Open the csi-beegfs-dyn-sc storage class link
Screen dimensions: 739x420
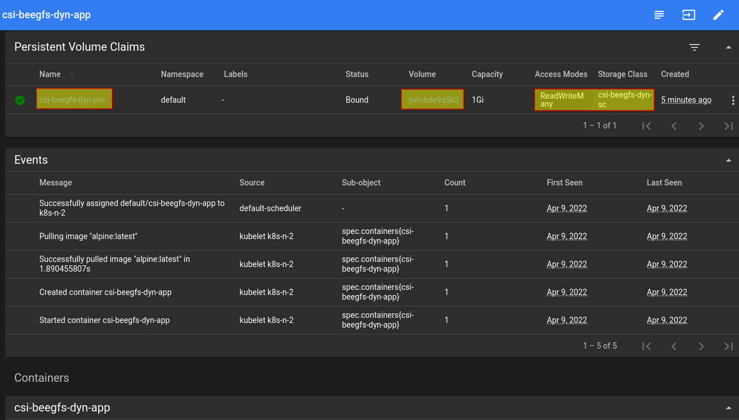624,100
